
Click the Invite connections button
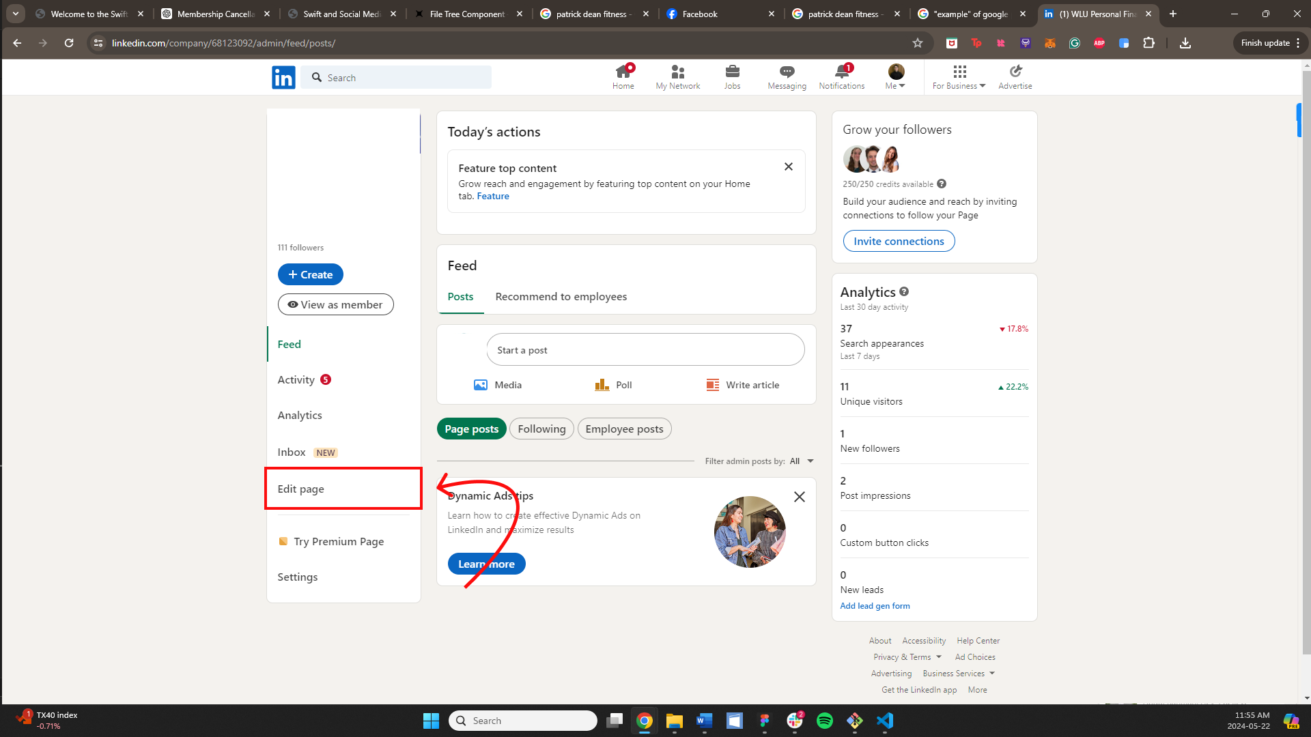(x=899, y=241)
